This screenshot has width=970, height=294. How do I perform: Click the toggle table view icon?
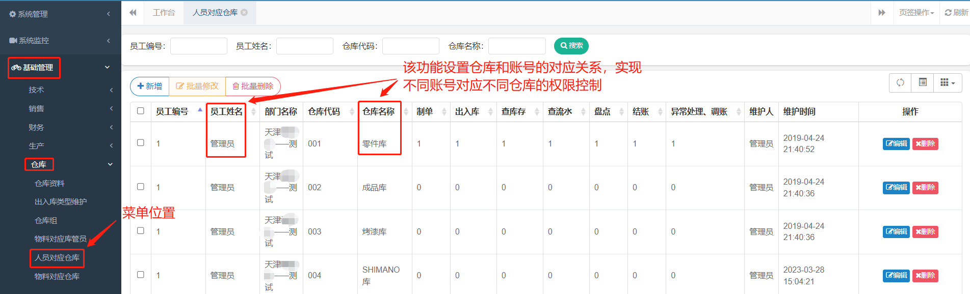[x=923, y=83]
